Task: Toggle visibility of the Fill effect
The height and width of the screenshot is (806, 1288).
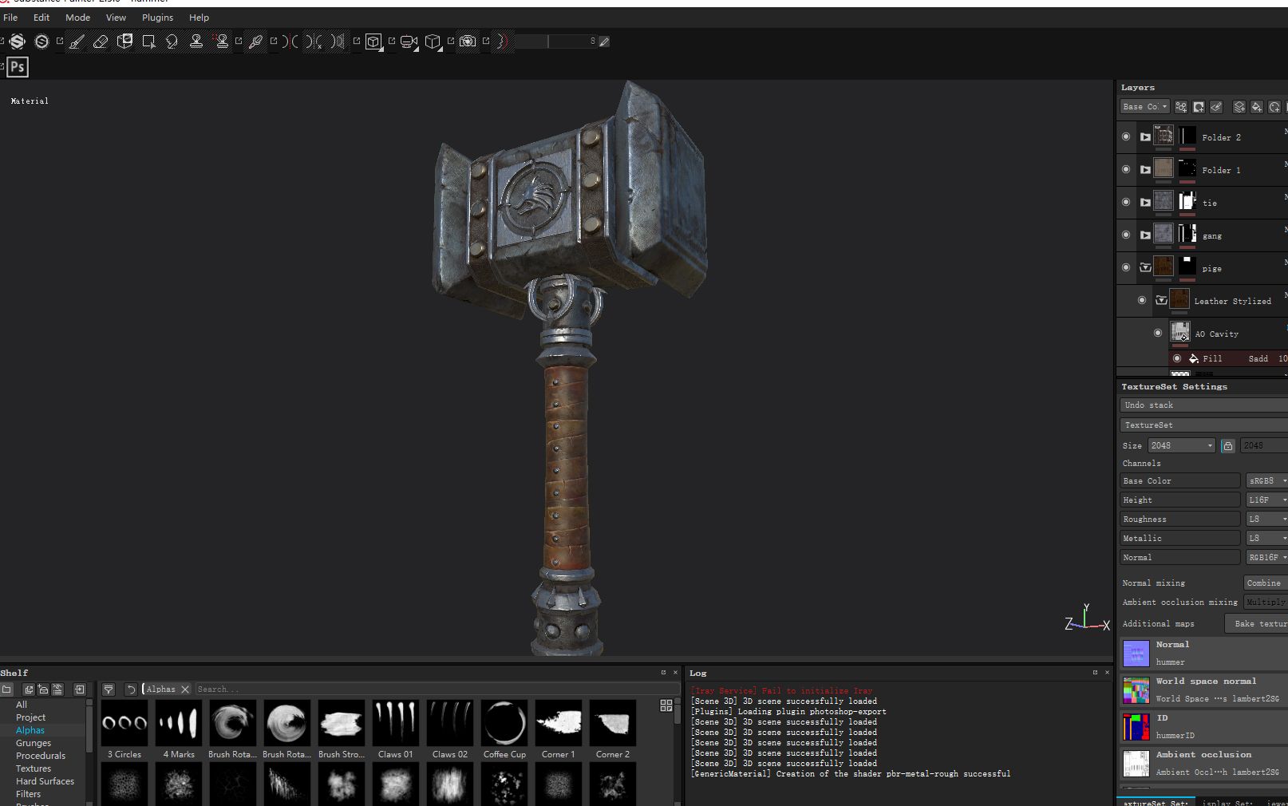Action: pos(1177,359)
